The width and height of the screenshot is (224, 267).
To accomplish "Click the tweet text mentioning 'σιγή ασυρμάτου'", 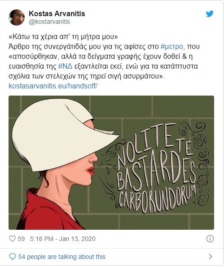I will click(x=87, y=76).
